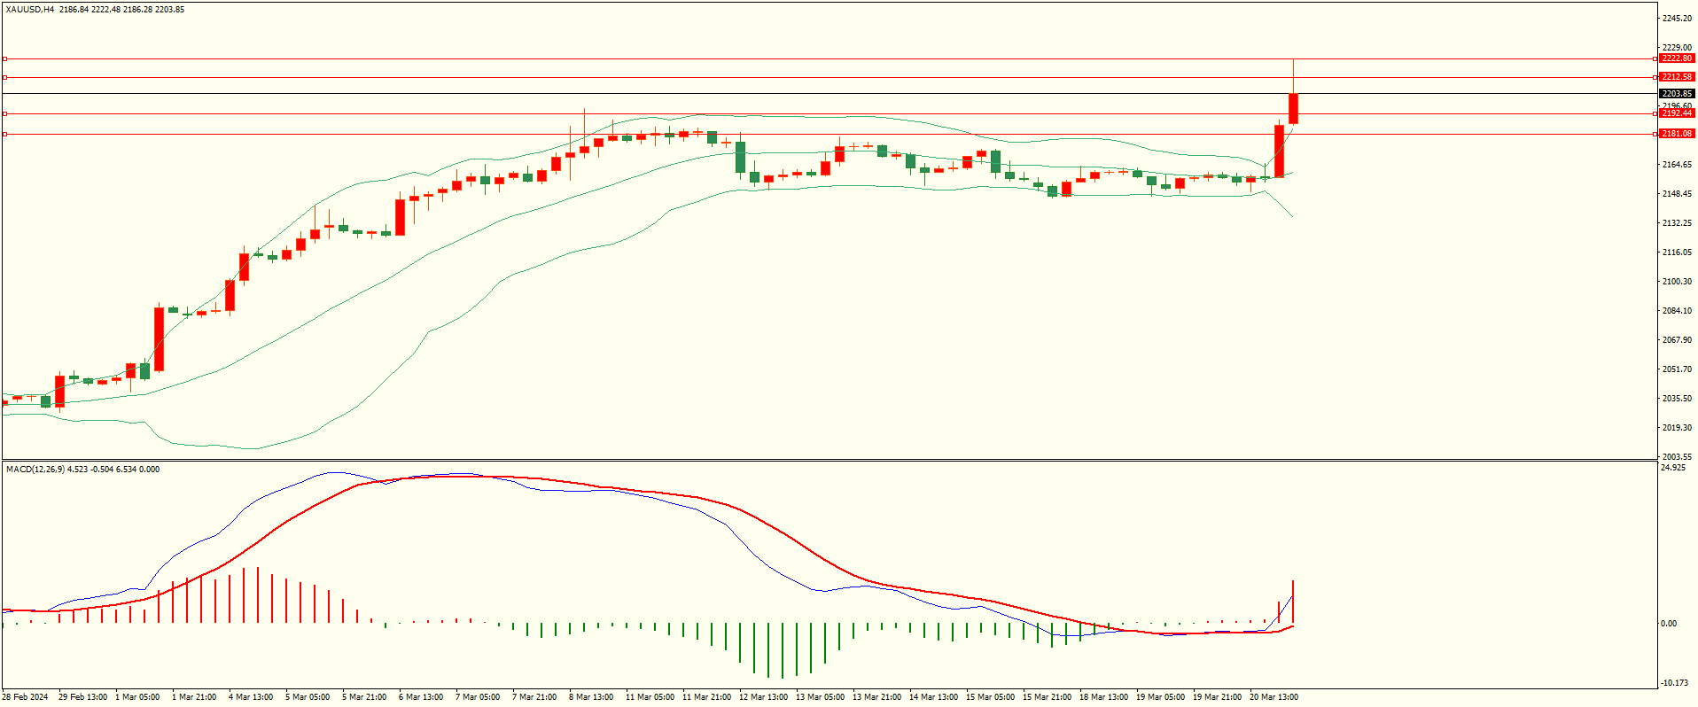Viewport: 1698px width, 707px height.
Task: Click the red 2192.44 price tag
Action: click(1677, 113)
